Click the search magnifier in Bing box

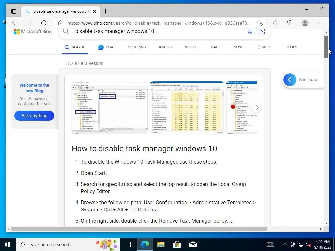66,32
